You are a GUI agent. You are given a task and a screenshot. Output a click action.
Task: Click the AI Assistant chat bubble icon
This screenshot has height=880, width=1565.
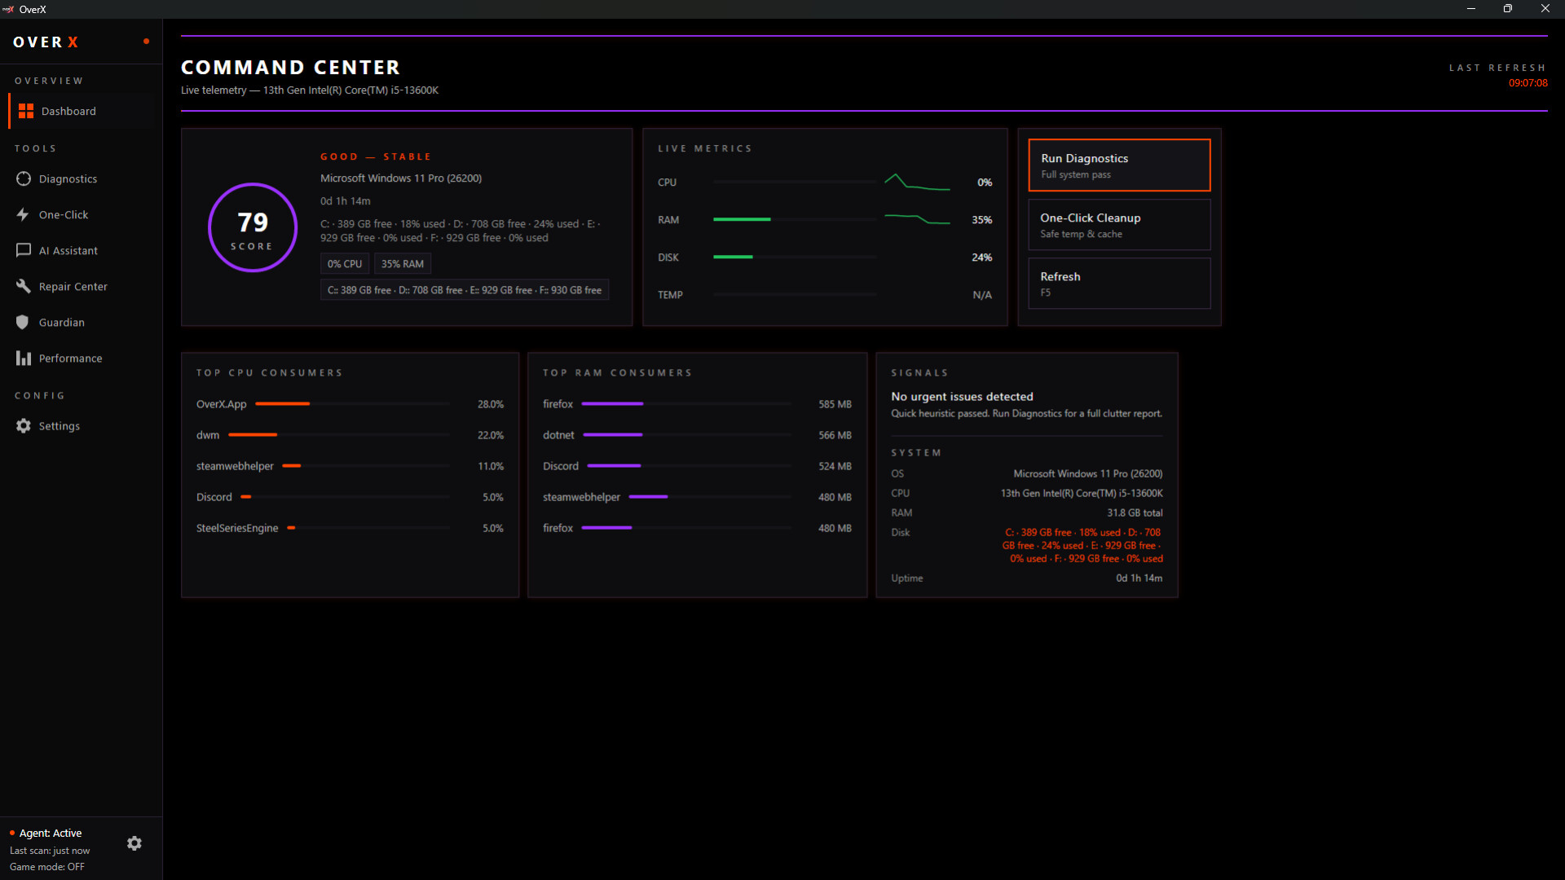(x=24, y=250)
